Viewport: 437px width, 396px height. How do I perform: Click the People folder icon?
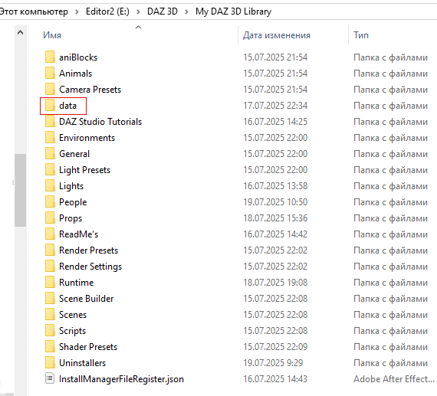(50, 202)
